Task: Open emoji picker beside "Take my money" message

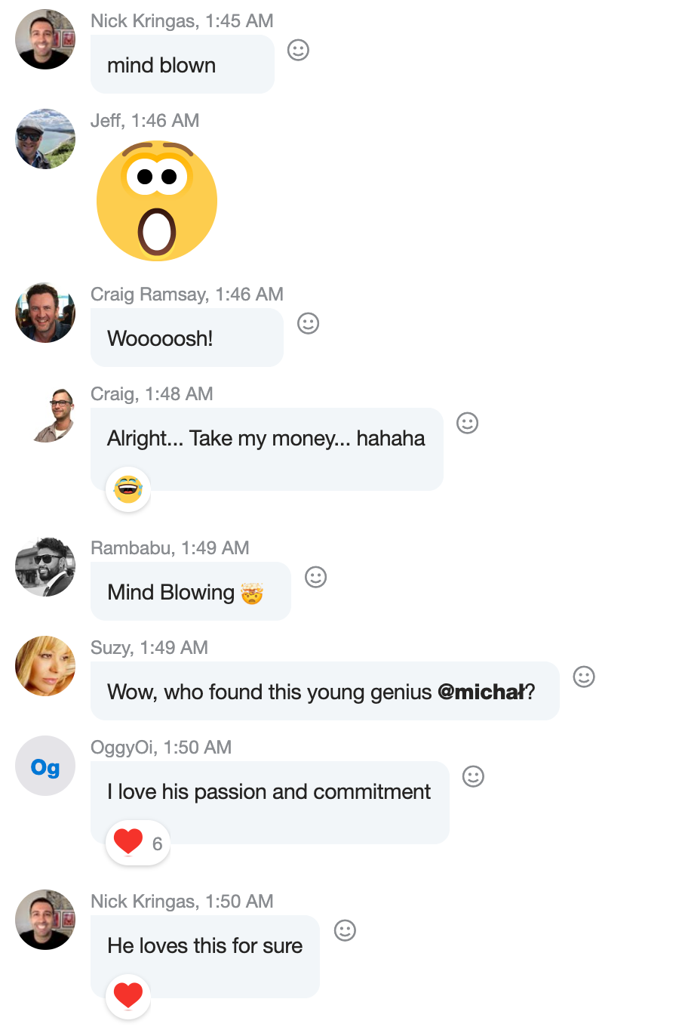Action: tap(468, 424)
